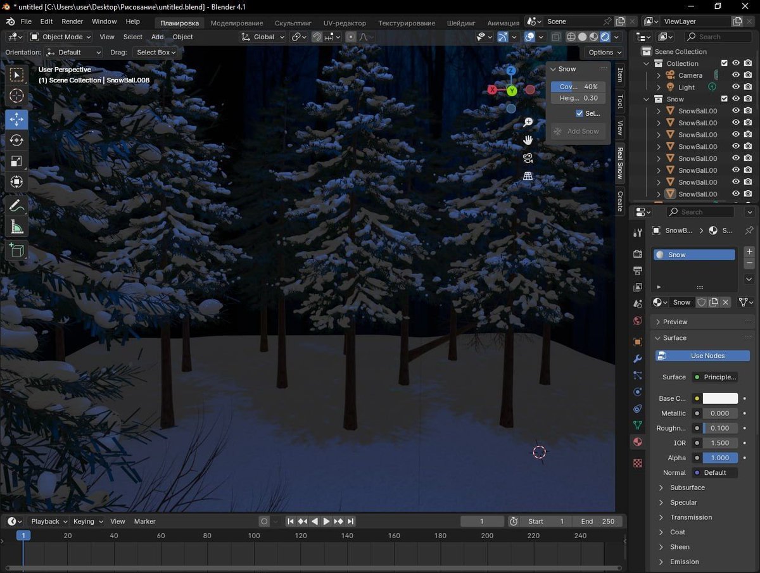Open the Real Snow sidebar tab
This screenshot has width=760, height=573.
620,162
